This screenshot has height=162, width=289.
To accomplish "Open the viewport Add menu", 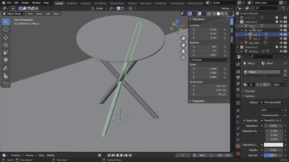I will (x=48, y=14).
